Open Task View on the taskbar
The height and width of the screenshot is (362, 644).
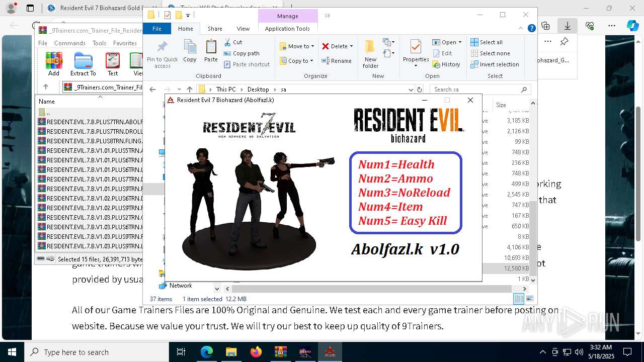pos(181,352)
